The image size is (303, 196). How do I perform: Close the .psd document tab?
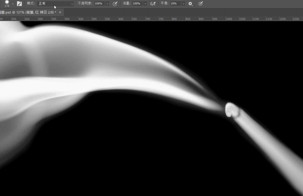click(x=60, y=12)
